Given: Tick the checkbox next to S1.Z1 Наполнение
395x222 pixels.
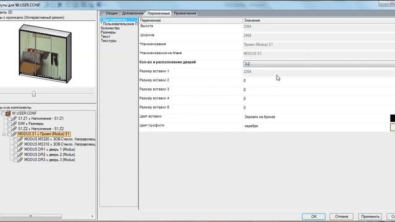Looking at the screenshot, I should (x=9, y=118).
